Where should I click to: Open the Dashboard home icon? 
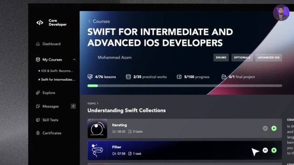pos(38,44)
